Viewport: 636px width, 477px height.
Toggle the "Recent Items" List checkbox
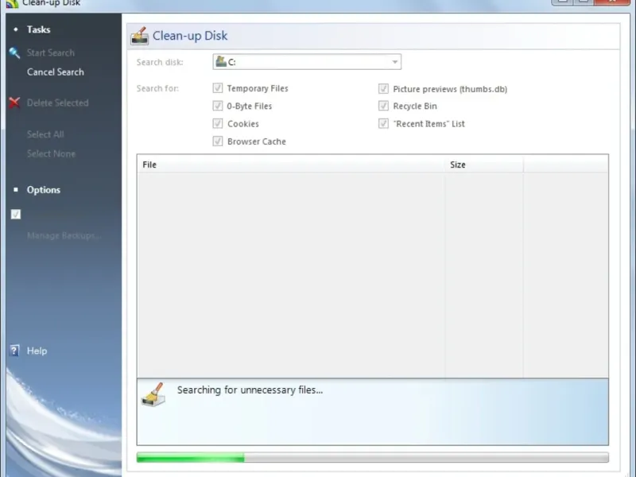click(x=383, y=123)
